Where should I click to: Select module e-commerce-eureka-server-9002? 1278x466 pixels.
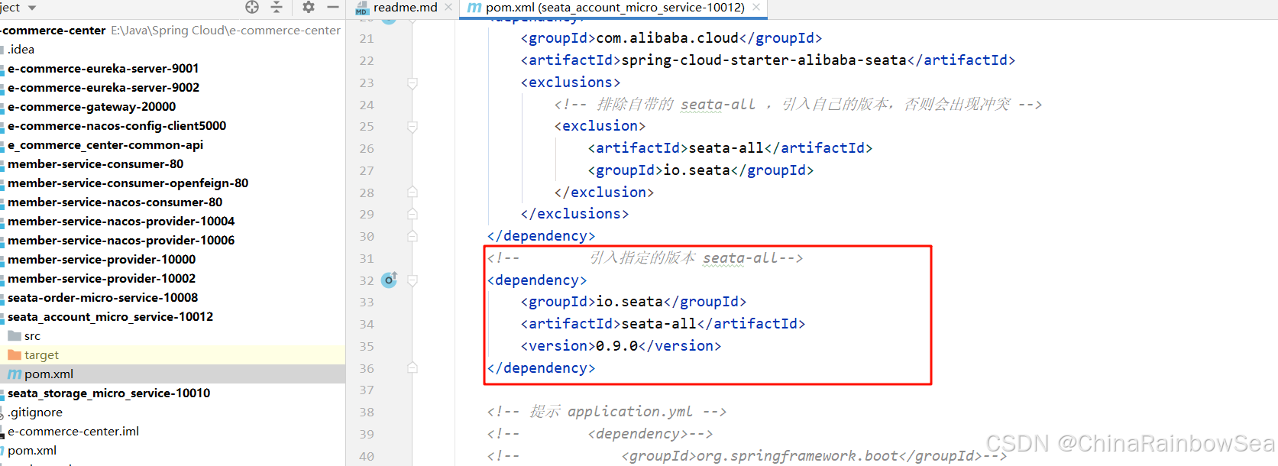(103, 88)
